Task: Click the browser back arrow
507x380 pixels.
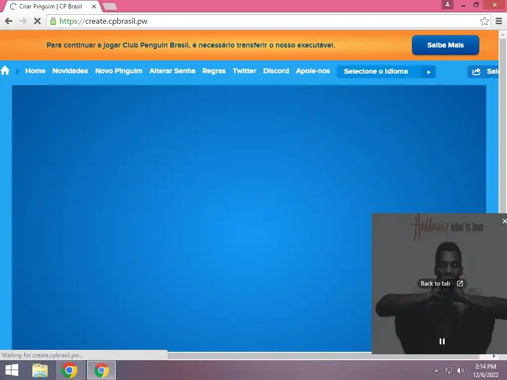Action: pyautogui.click(x=9, y=21)
